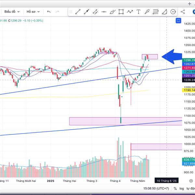Click the Share chart icon
The width and height of the screenshot is (195, 195).
[x=183, y=12]
